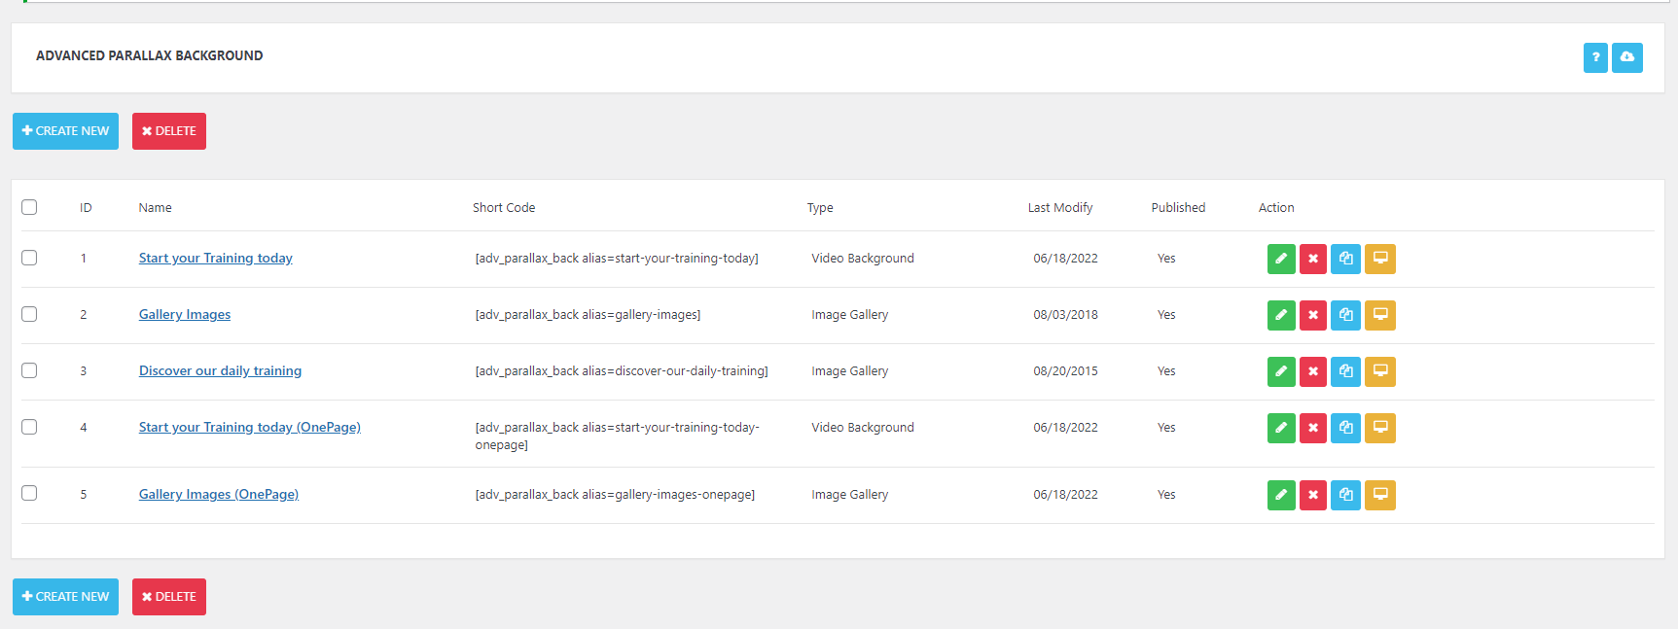Click yellow preview icon for Gallery Images row
This screenshot has height=629, width=1678.
click(x=1380, y=315)
